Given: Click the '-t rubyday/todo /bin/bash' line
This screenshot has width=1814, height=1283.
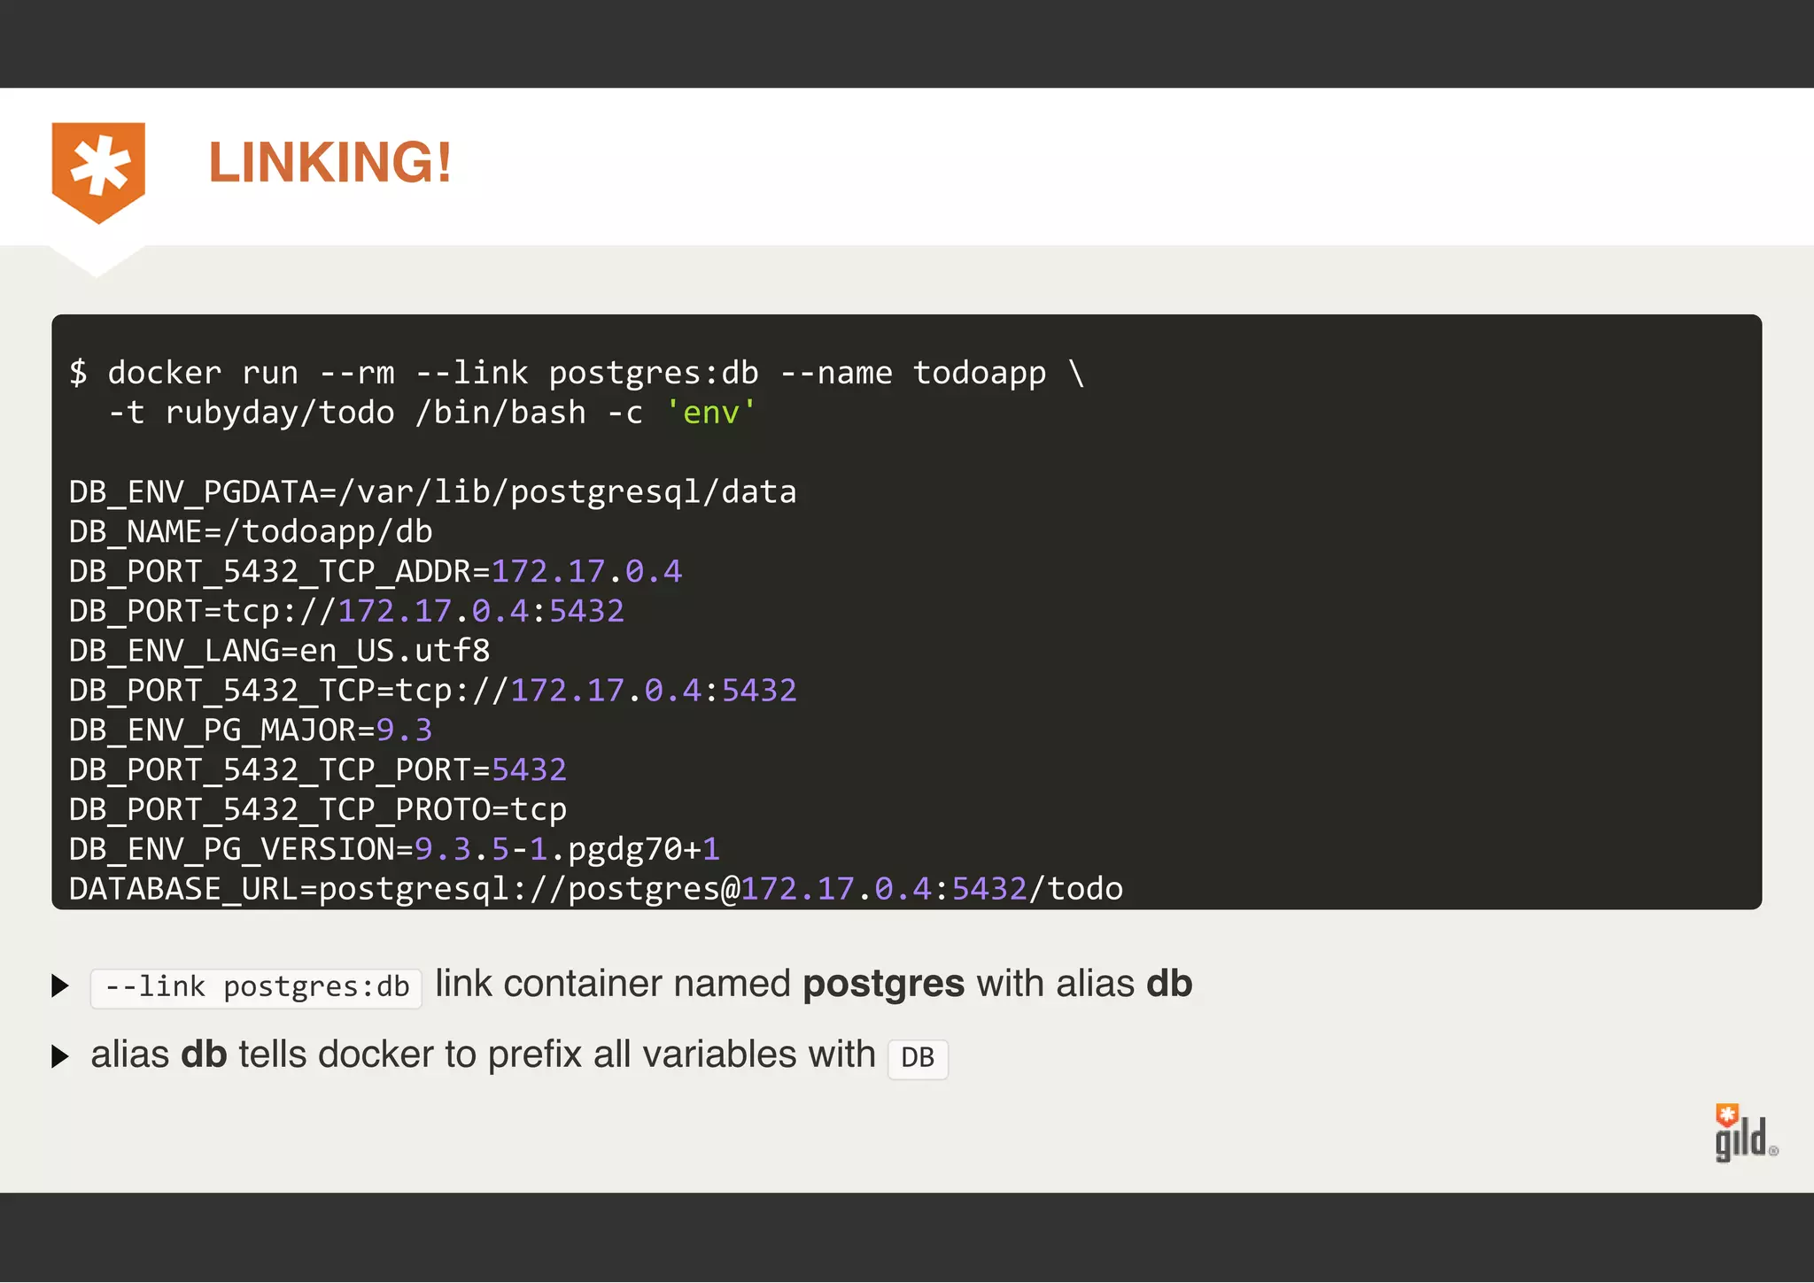Looking at the screenshot, I should coord(431,413).
